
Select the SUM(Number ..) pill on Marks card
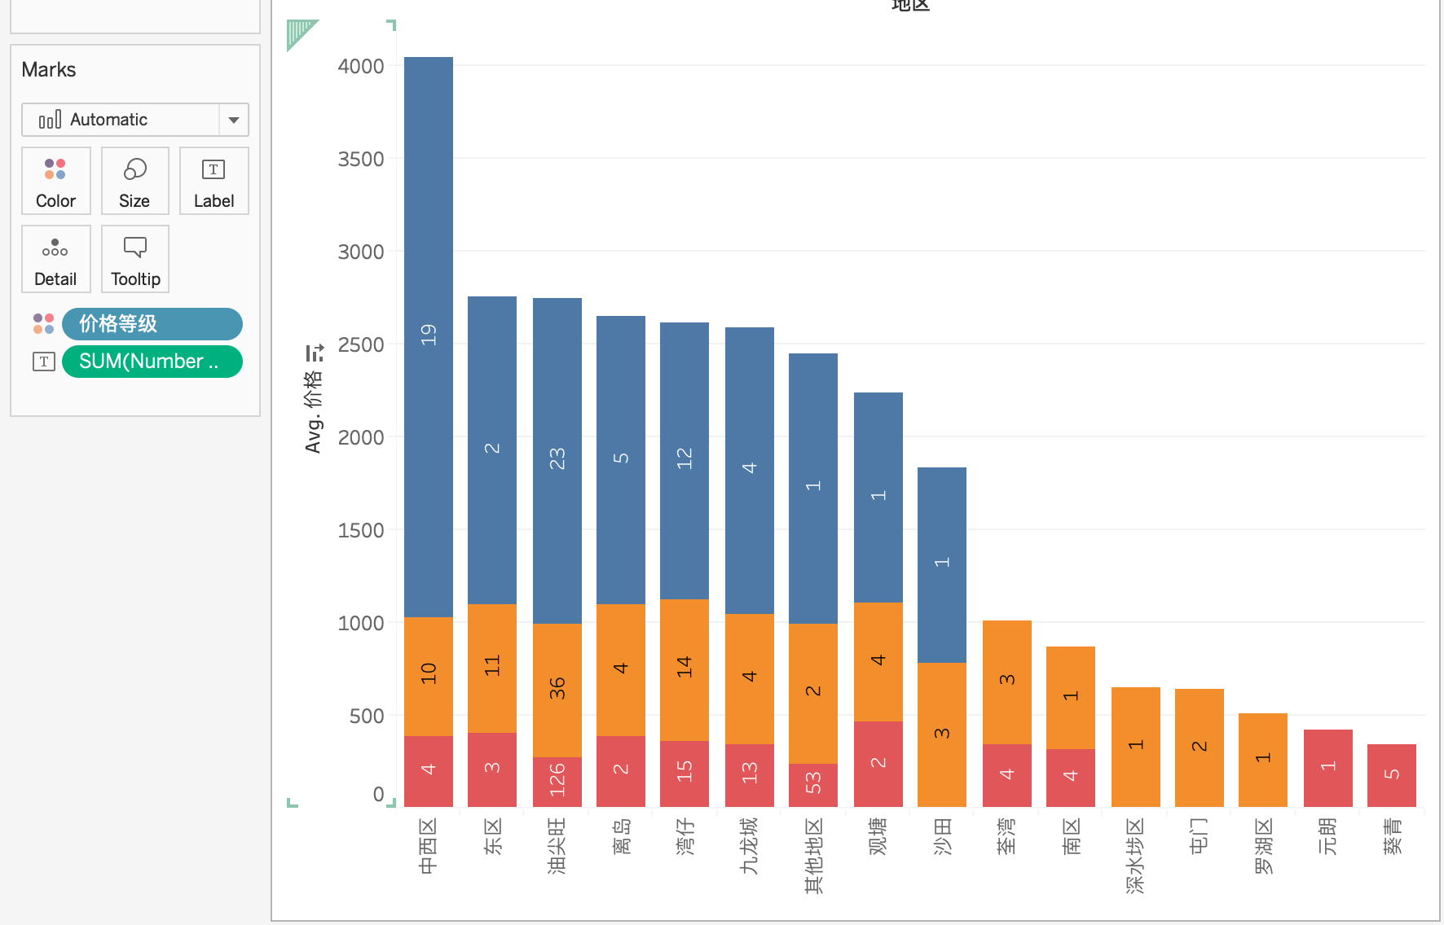point(152,362)
